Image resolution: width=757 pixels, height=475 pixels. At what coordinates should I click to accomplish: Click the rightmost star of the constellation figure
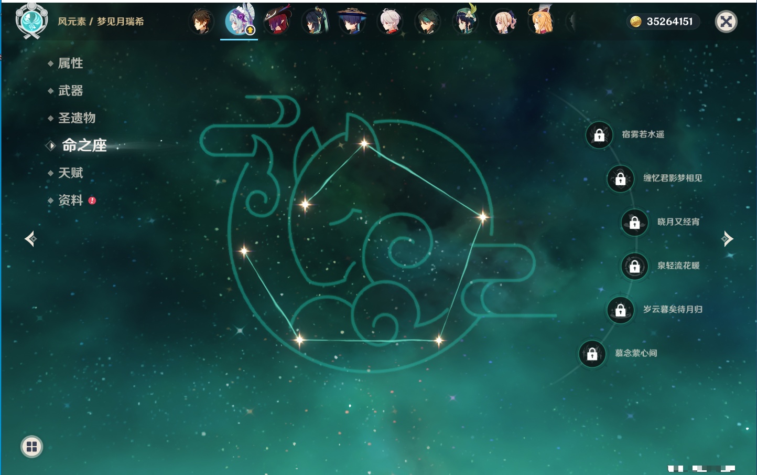pyautogui.click(x=482, y=216)
